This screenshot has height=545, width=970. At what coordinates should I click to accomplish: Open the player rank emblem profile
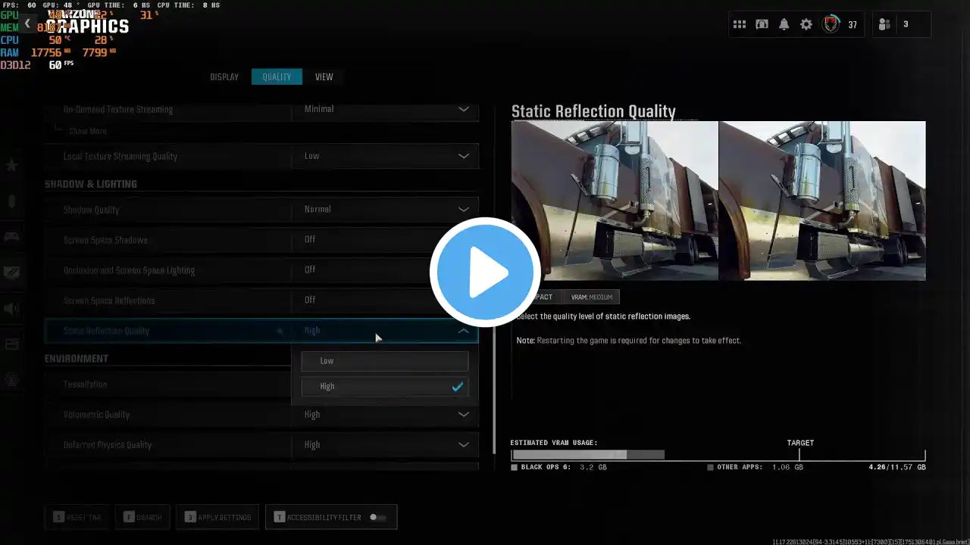[x=831, y=24]
